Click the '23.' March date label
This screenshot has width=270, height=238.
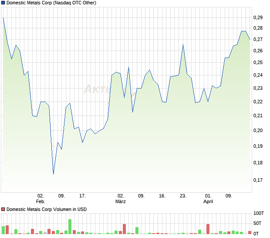pyautogui.click(x=183, y=196)
